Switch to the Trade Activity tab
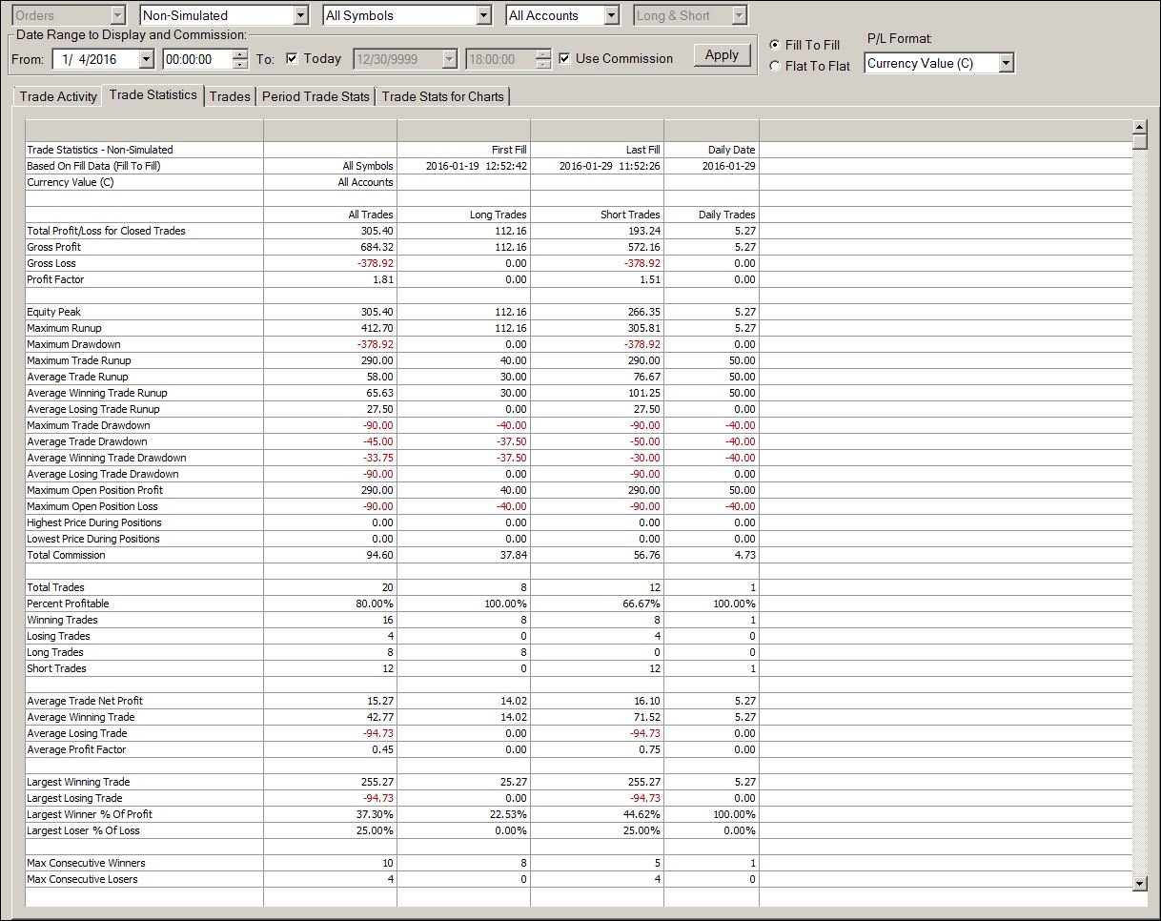Image resolution: width=1161 pixels, height=921 pixels. tap(58, 96)
